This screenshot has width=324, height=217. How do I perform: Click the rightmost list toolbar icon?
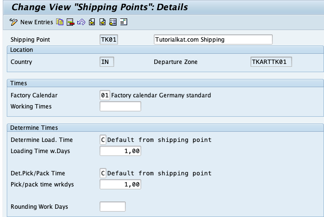pos(124,22)
